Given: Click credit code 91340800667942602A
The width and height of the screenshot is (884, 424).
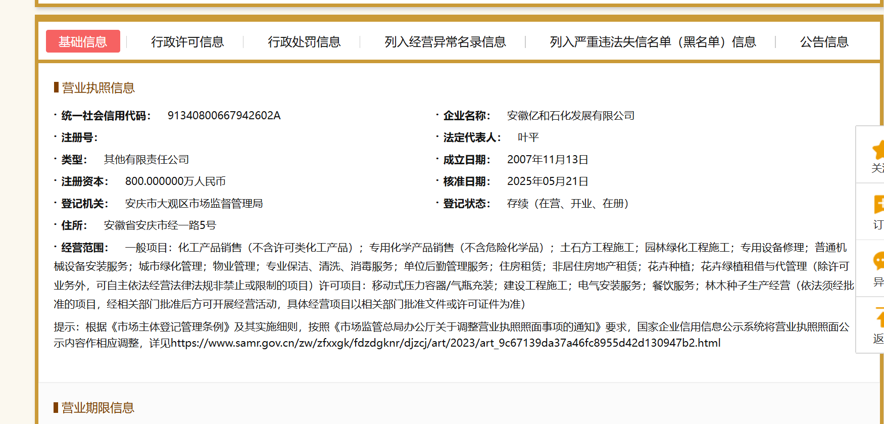Looking at the screenshot, I should point(224,116).
